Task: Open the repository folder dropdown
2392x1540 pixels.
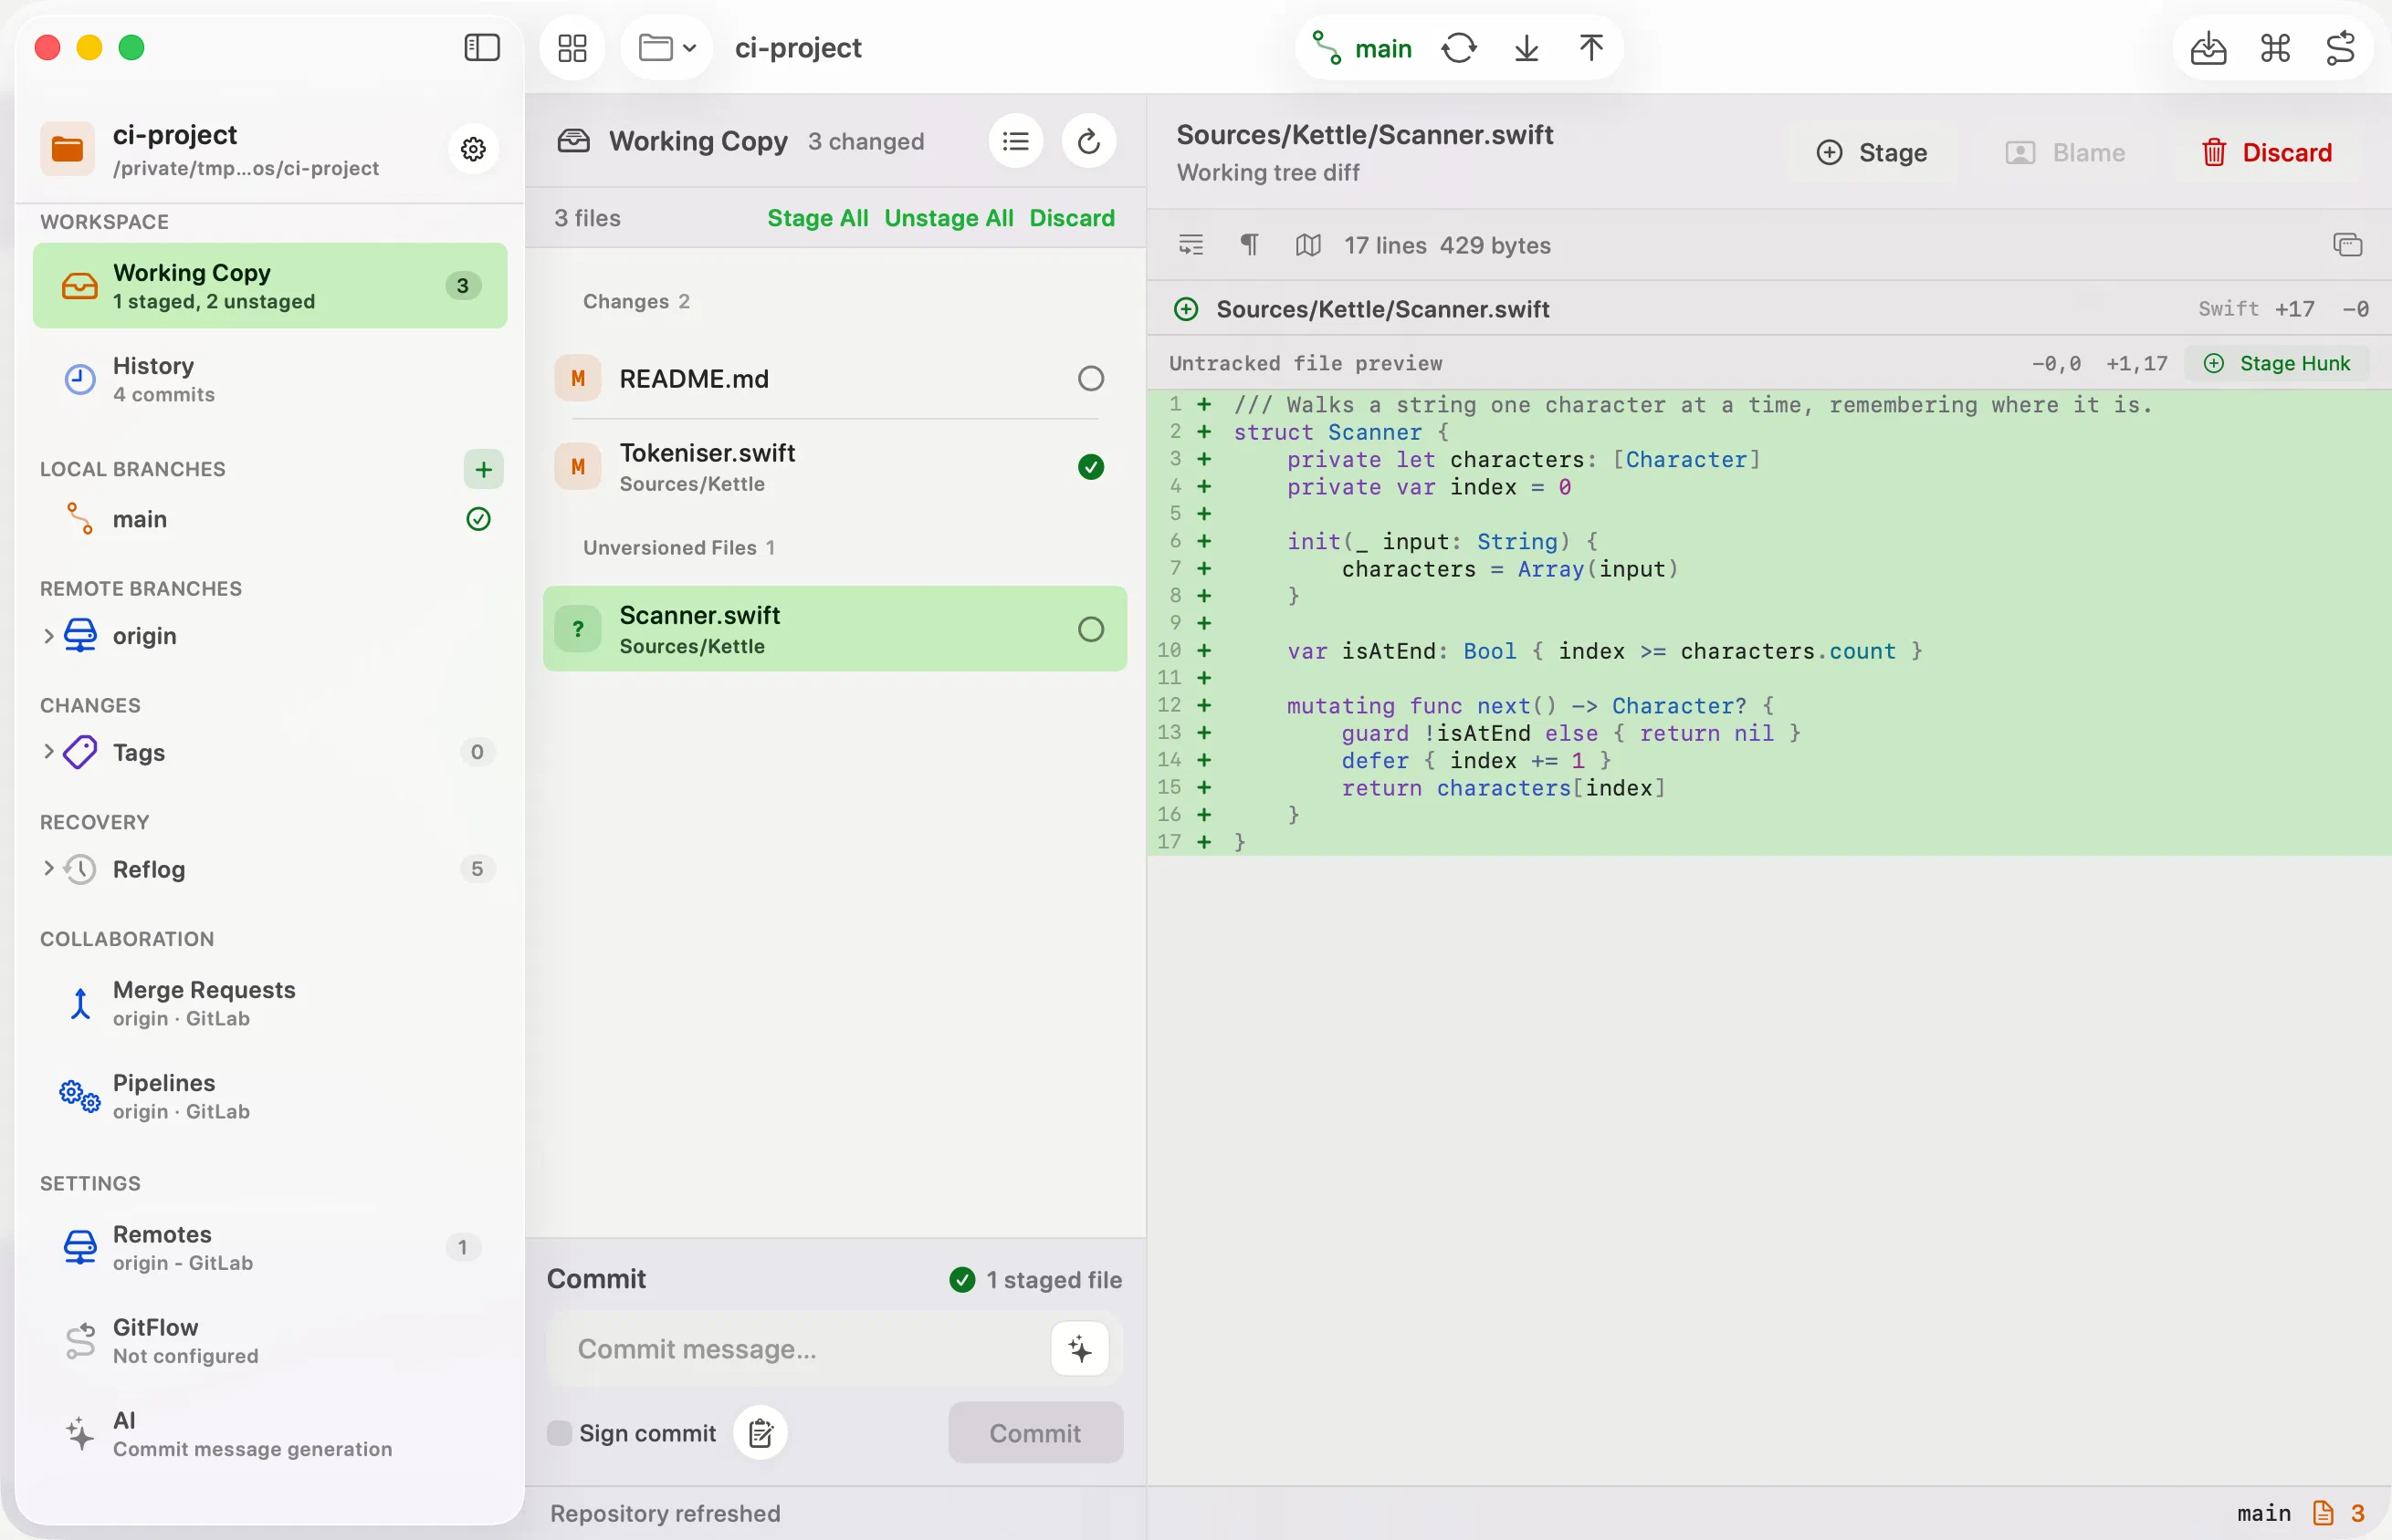Action: (666, 47)
